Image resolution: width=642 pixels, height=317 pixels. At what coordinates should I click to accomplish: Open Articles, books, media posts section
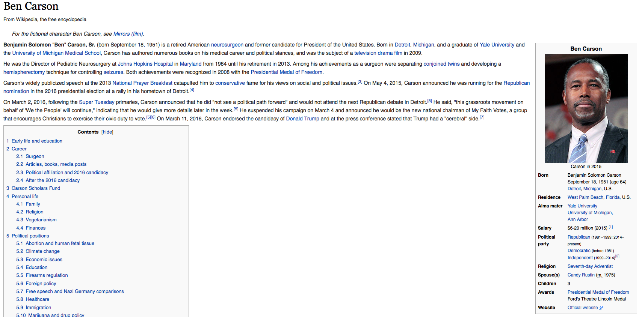coord(56,164)
